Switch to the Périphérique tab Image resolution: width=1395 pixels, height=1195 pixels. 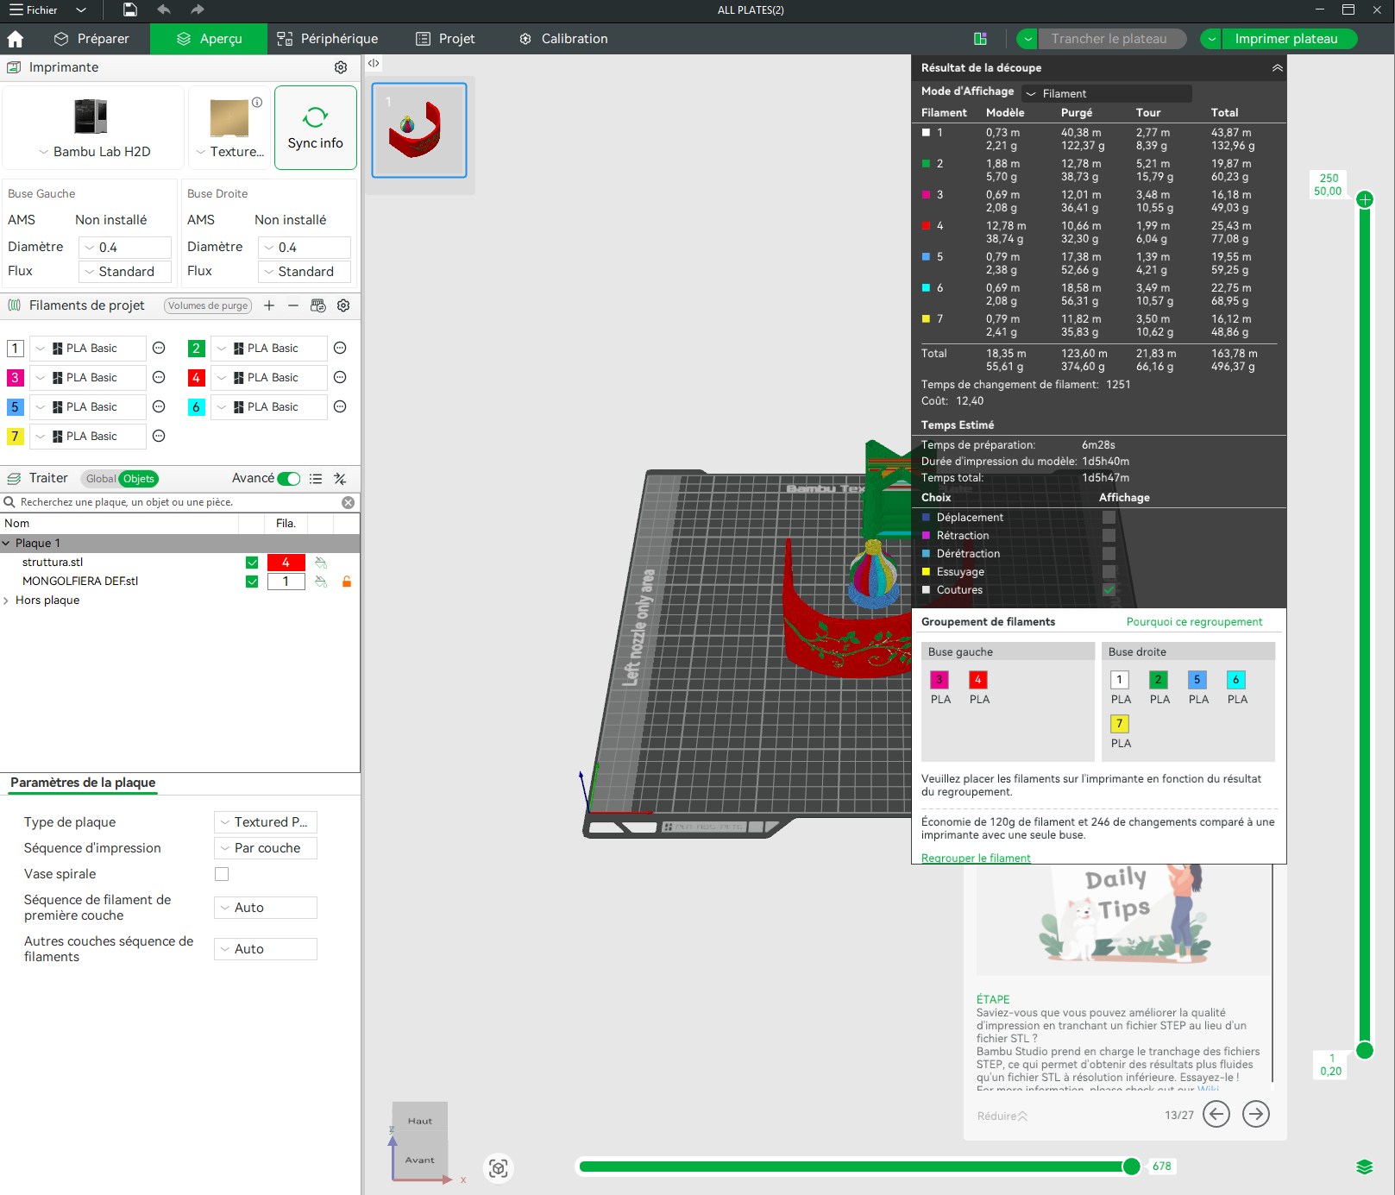[x=328, y=39]
